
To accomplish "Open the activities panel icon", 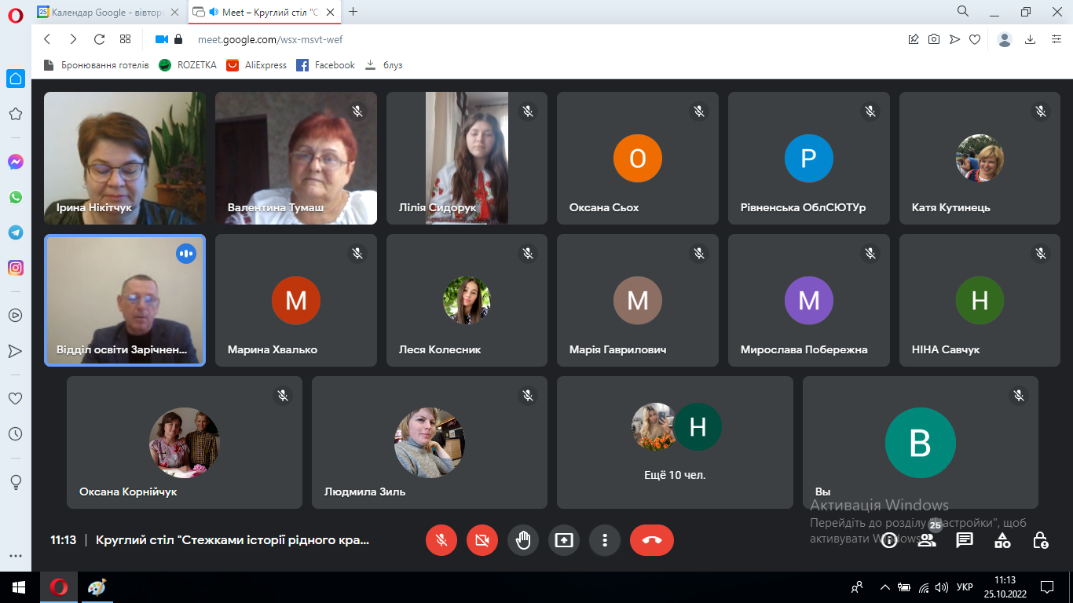I will tap(1002, 540).
